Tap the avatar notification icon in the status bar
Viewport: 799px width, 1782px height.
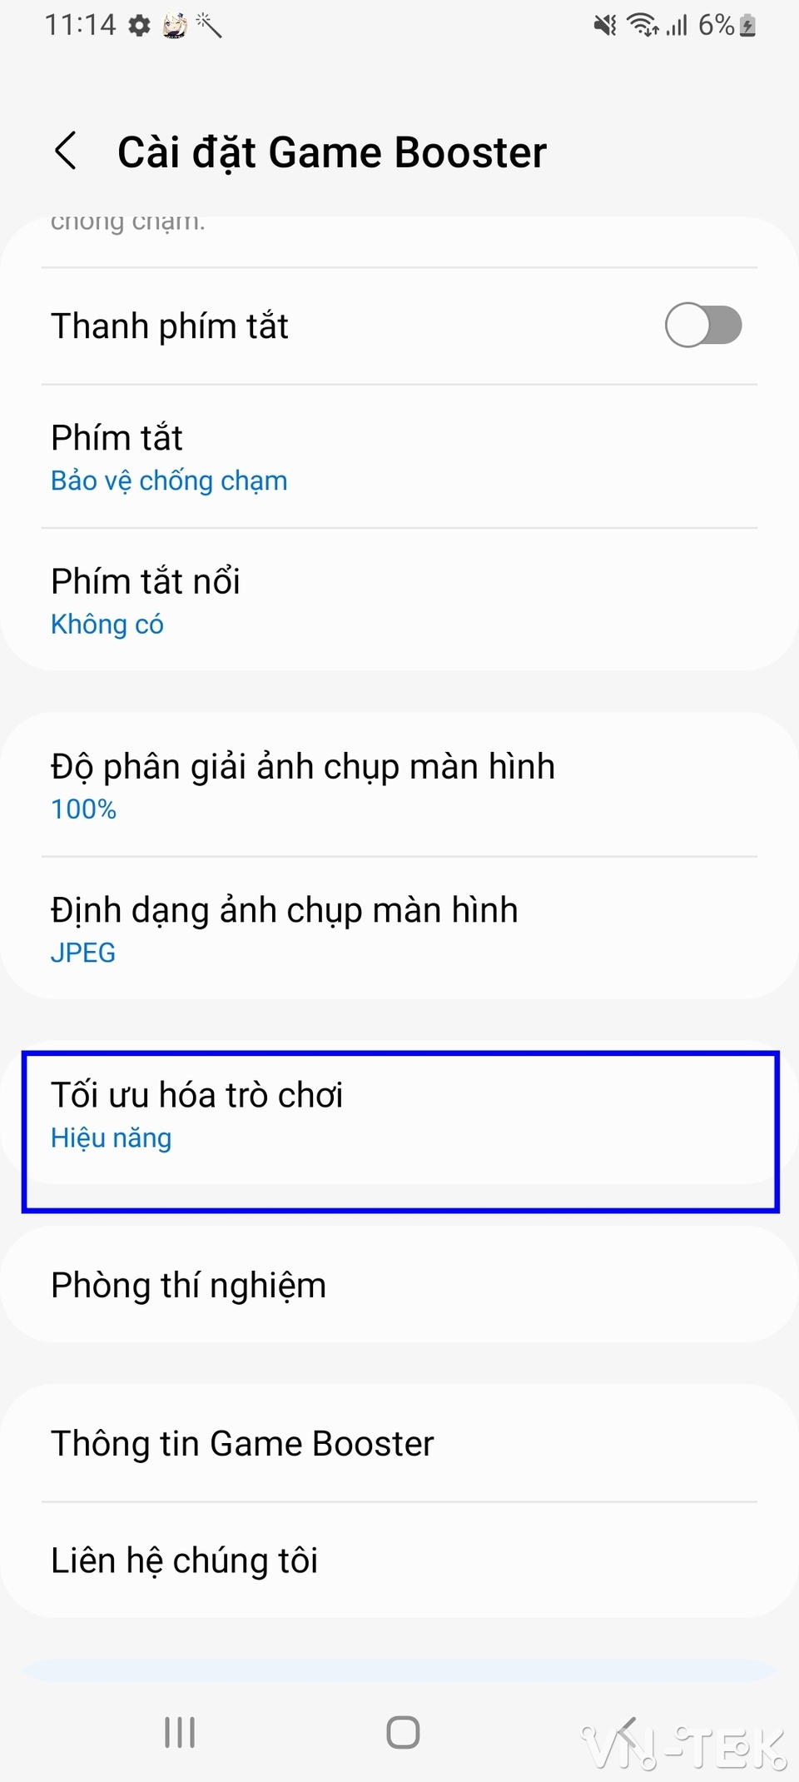click(175, 26)
